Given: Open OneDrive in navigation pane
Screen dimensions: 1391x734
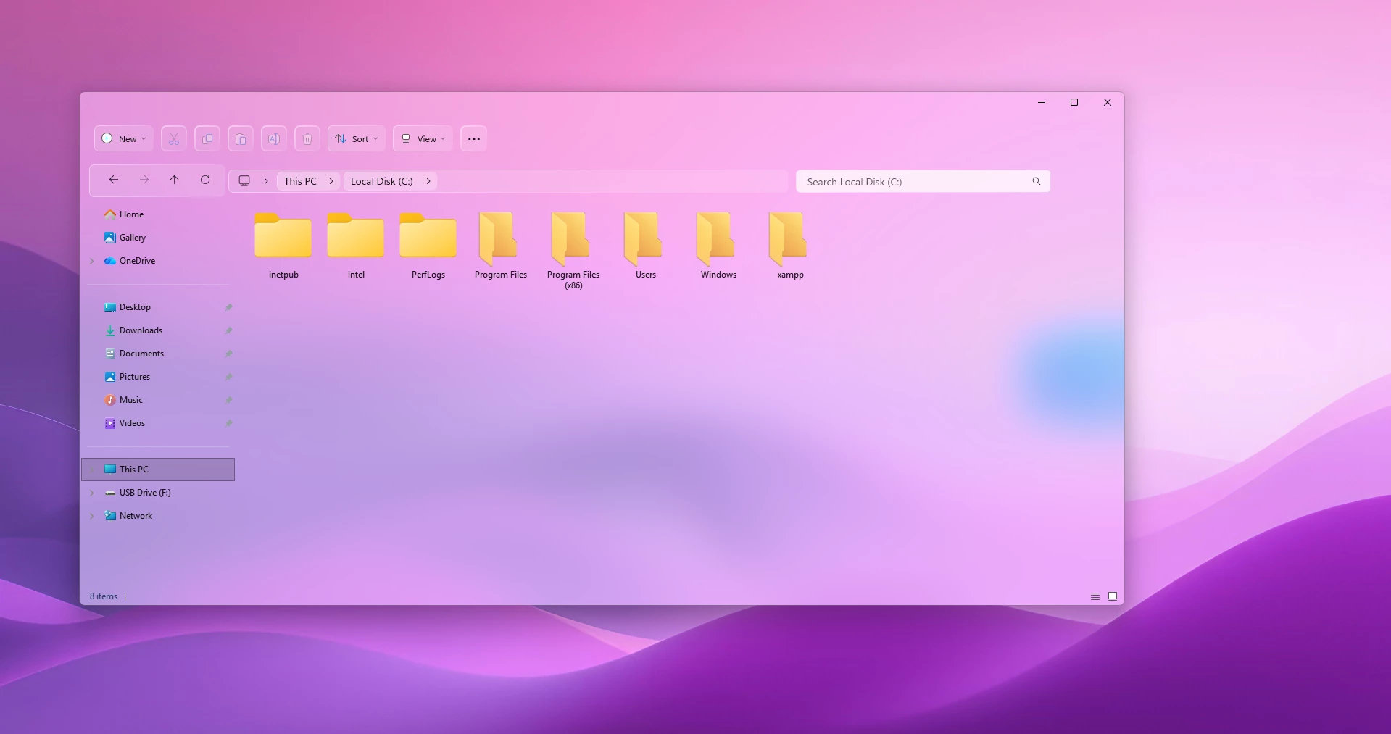Looking at the screenshot, I should click(x=137, y=261).
